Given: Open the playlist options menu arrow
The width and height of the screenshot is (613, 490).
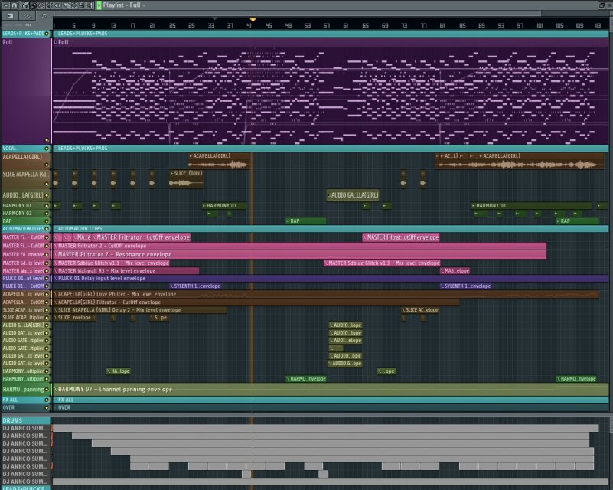Looking at the screenshot, I should point(6,5).
